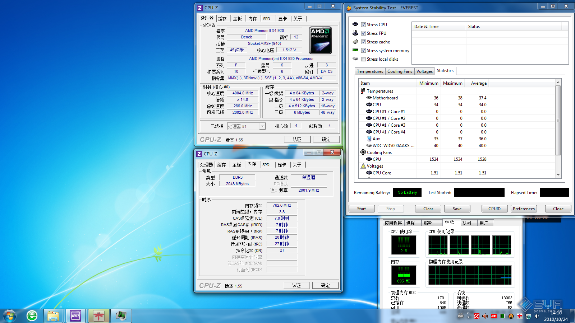This screenshot has height=323, width=575.
Task: Click the Voltages warning triangle icon
Action: [363, 166]
